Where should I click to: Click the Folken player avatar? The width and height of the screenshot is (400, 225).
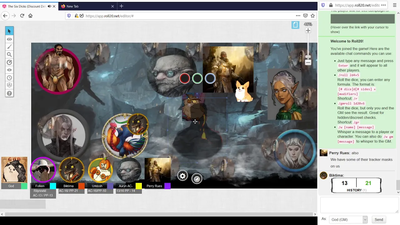pos(43,170)
